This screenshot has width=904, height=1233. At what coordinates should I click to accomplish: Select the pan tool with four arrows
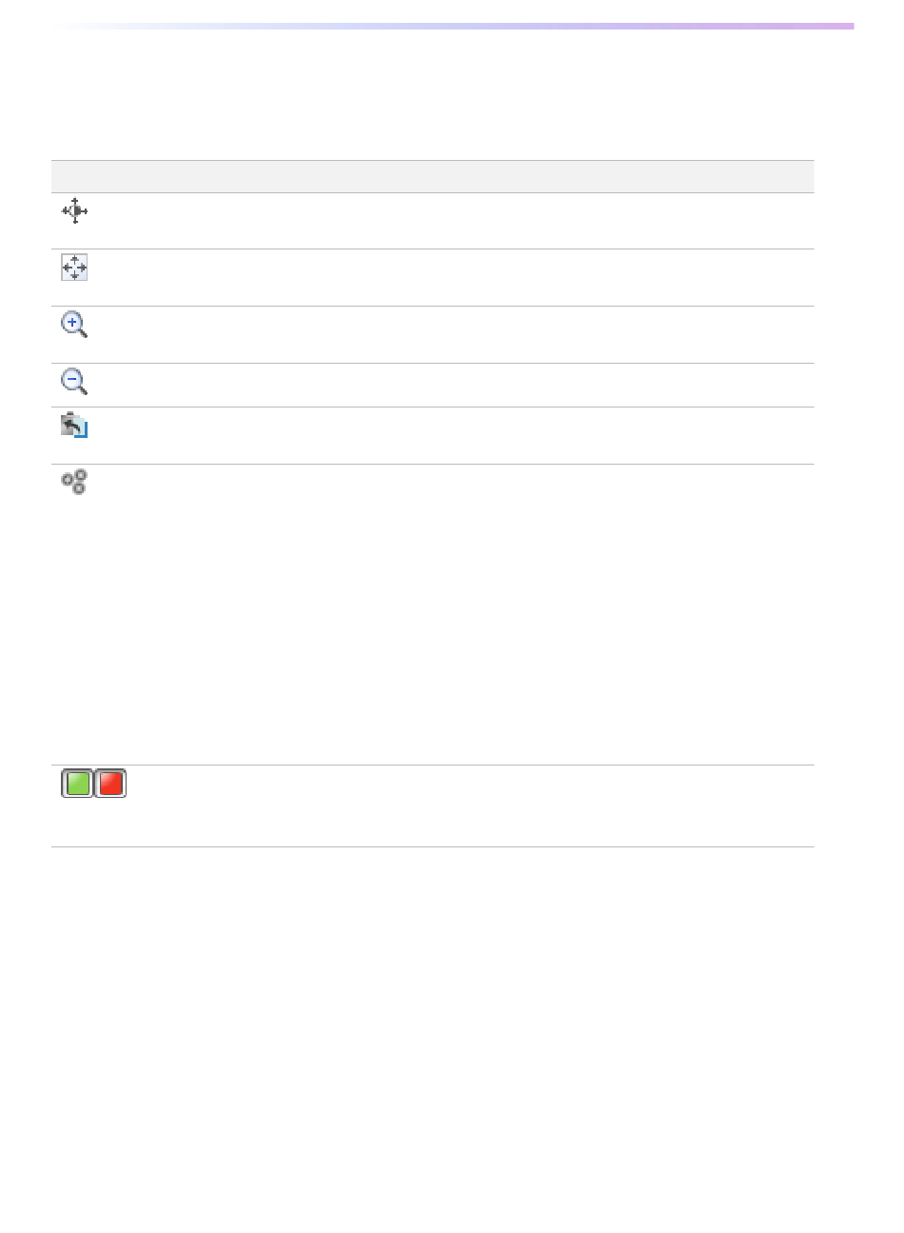pyautogui.click(x=74, y=210)
